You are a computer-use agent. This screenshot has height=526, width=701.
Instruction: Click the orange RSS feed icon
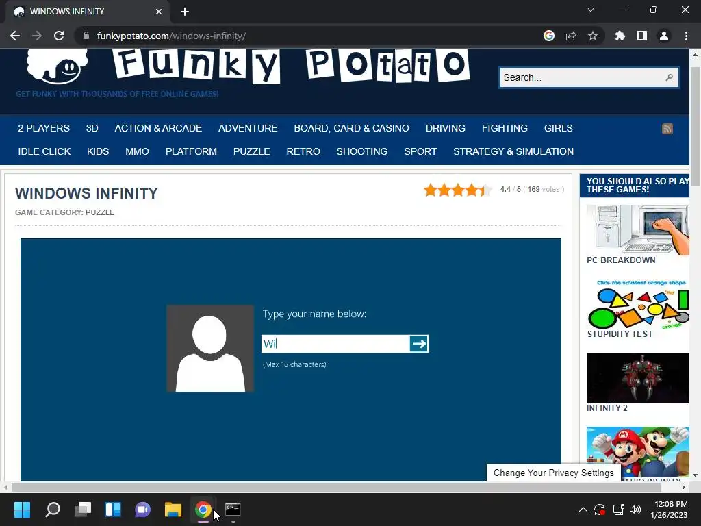point(667,129)
